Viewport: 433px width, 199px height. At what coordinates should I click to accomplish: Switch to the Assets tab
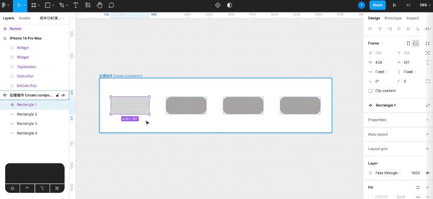pos(25,18)
